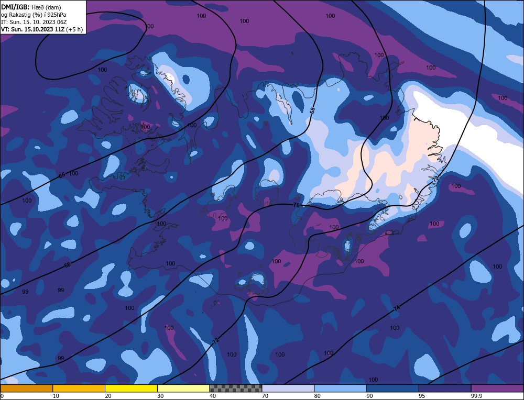This screenshot has height=400, width=524.
Task: Click the "99.9" tick label under the legend
Action: (476, 396)
